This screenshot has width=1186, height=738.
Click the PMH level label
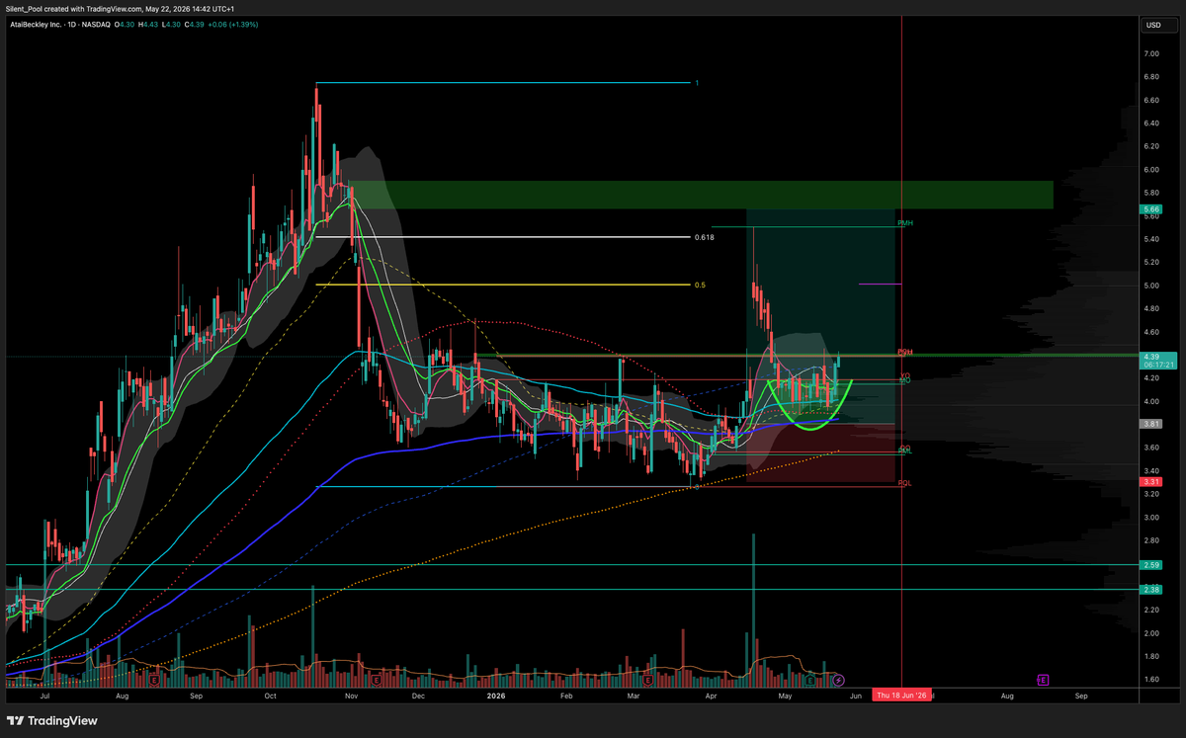tap(905, 223)
